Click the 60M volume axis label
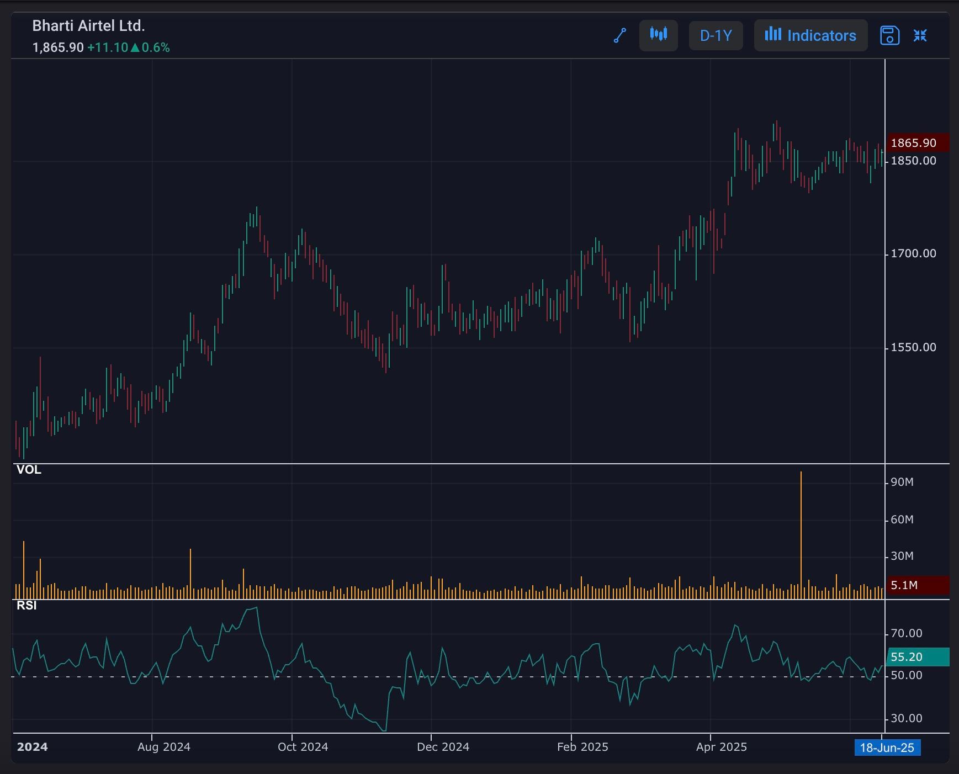The width and height of the screenshot is (959, 774). 902,519
